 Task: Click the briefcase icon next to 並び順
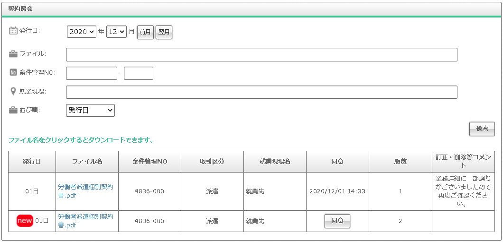point(13,110)
